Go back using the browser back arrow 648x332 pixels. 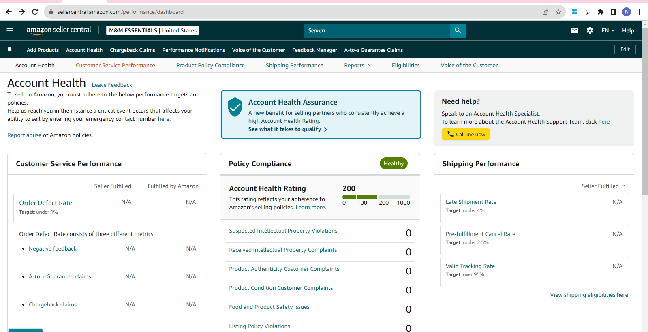pos(9,12)
